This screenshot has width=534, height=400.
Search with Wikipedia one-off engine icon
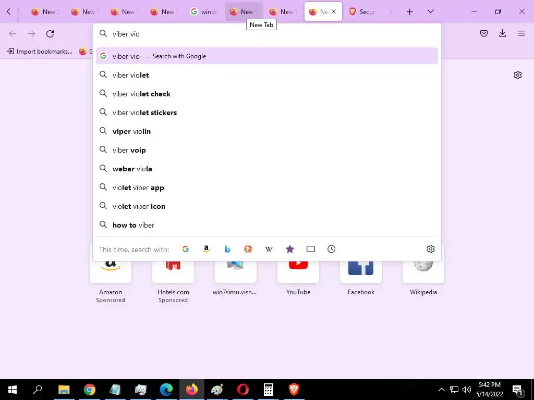(269, 249)
